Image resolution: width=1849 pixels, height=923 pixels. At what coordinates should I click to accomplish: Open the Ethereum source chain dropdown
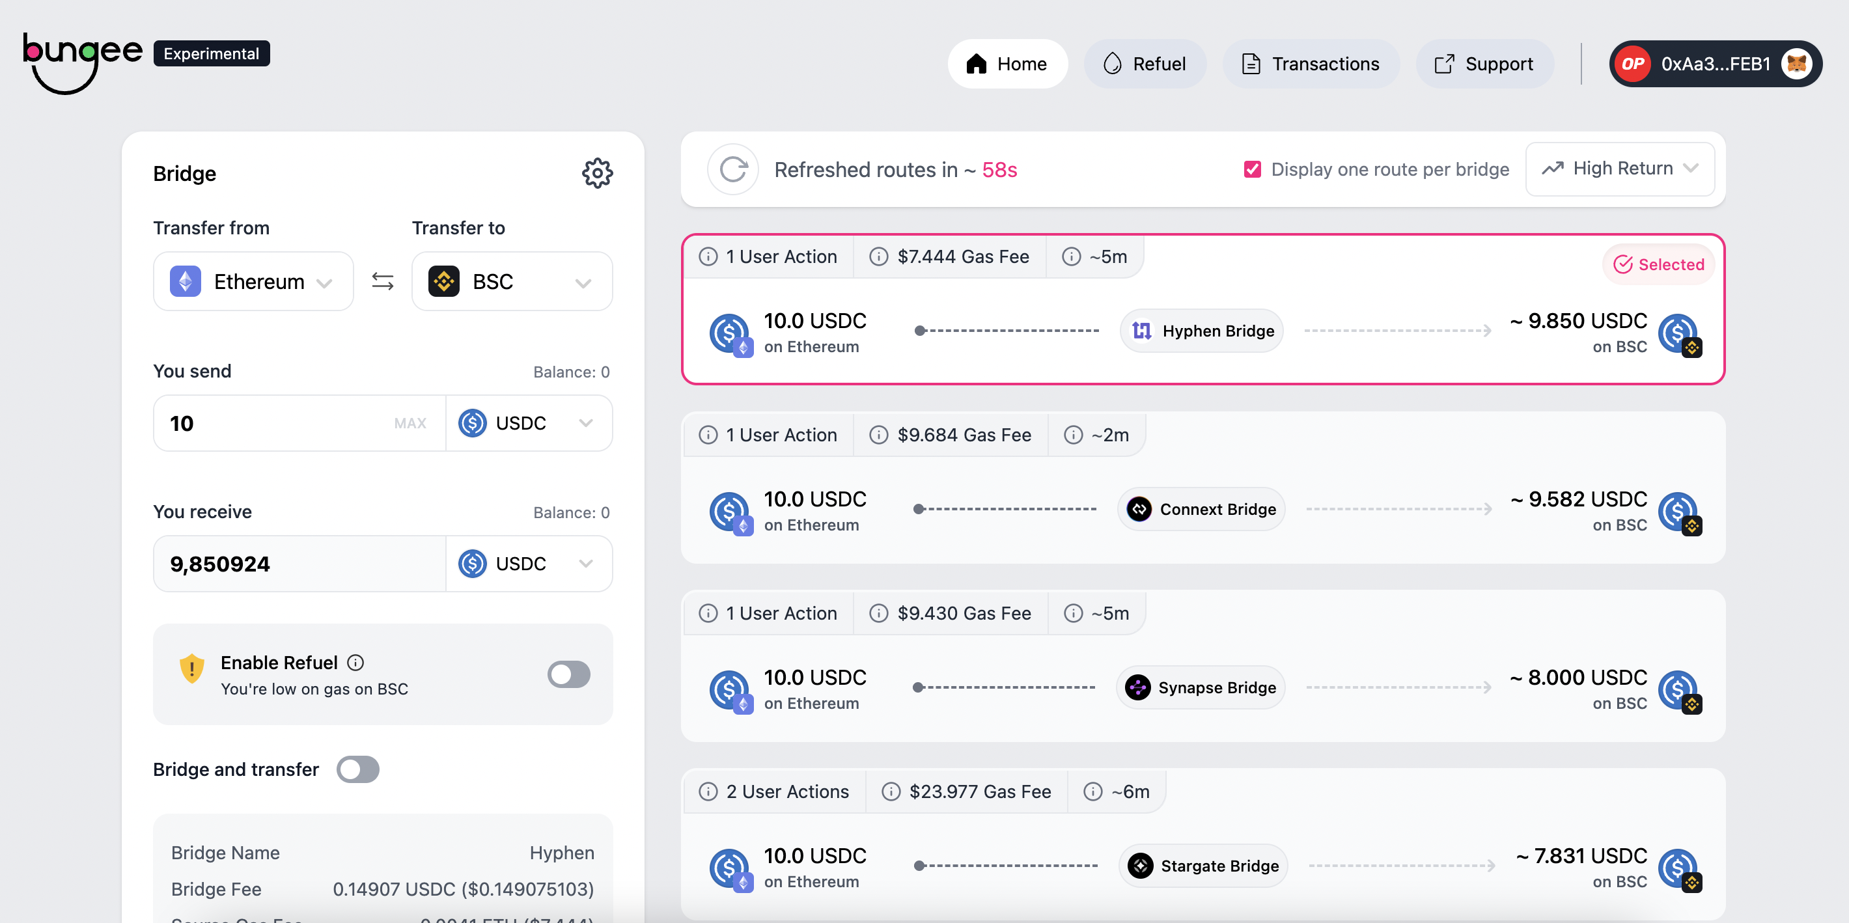[253, 281]
